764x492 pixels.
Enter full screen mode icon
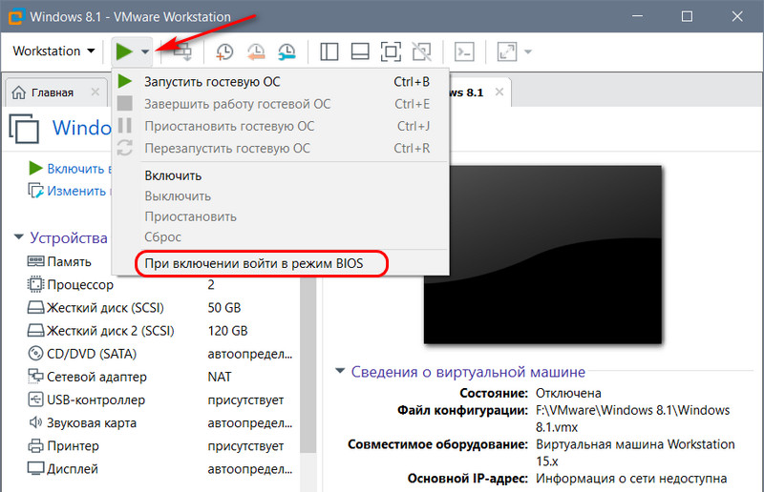(x=391, y=51)
